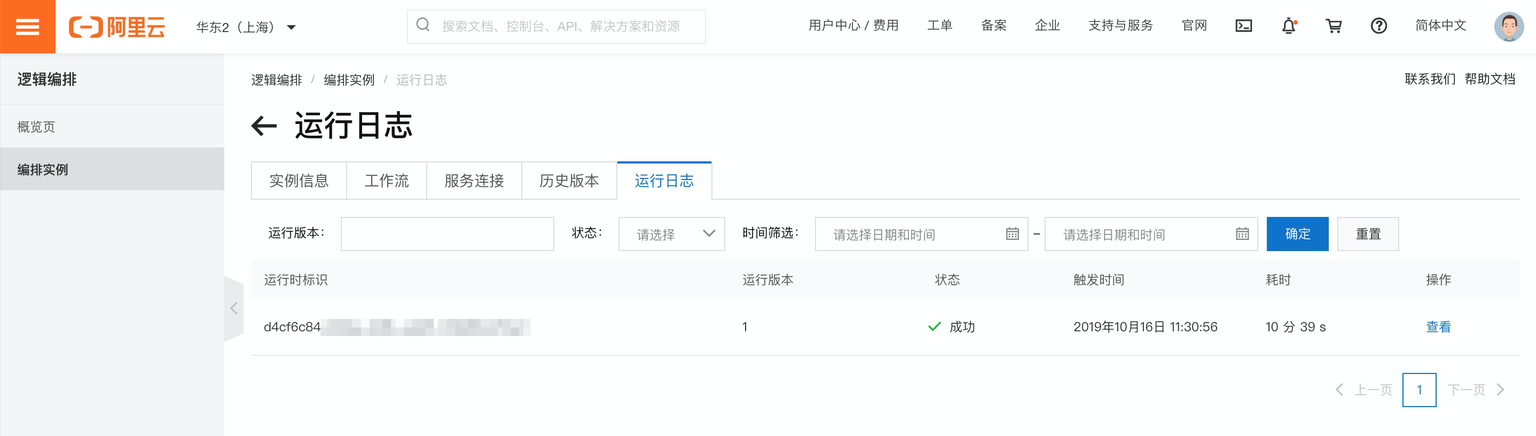
Task: Collapse the sidebar with the chevron handle
Action: (234, 308)
